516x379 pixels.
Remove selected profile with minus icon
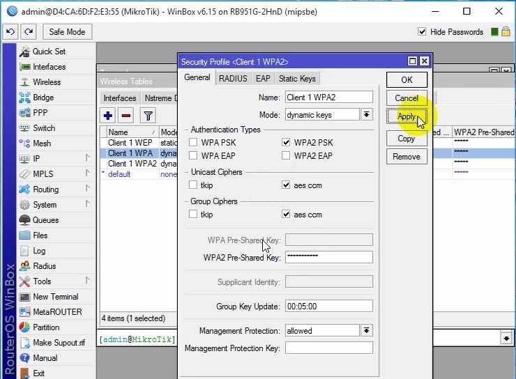coord(126,116)
